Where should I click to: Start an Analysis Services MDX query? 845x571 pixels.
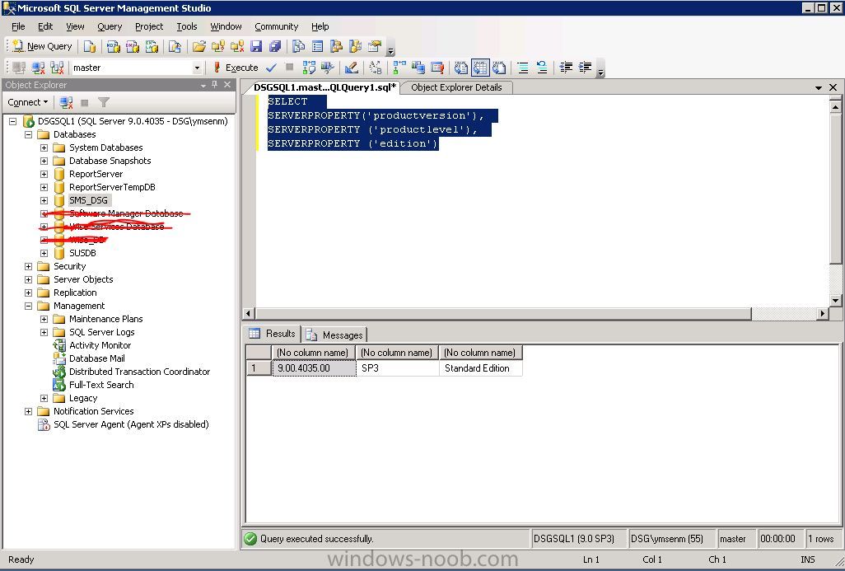(x=113, y=46)
